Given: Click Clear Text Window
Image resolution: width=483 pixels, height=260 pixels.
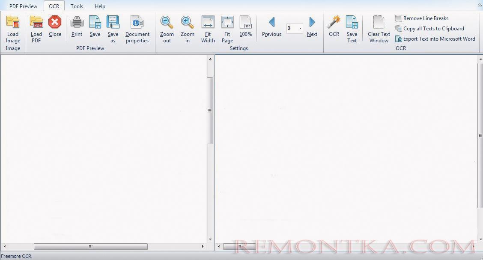Looking at the screenshot, I should pos(379,29).
